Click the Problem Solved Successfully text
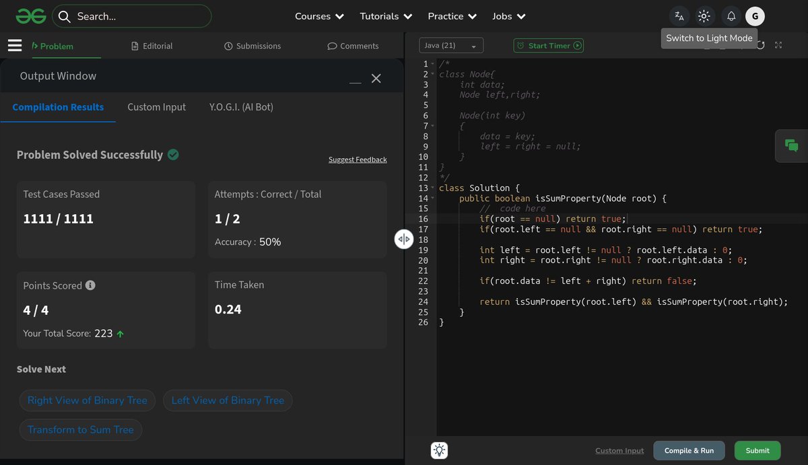This screenshot has height=465, width=808. pos(90,155)
